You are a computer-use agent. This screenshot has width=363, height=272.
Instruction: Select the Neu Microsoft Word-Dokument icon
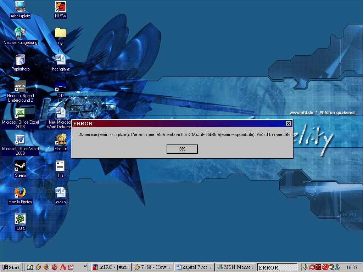click(x=59, y=118)
